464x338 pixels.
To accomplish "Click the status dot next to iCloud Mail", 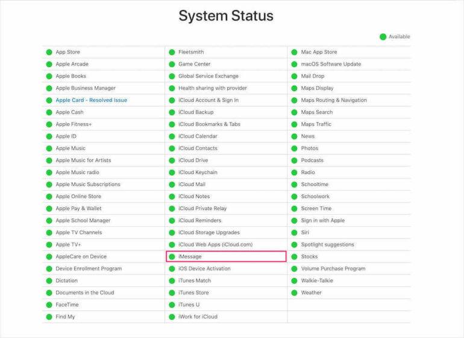I will pyautogui.click(x=172, y=184).
